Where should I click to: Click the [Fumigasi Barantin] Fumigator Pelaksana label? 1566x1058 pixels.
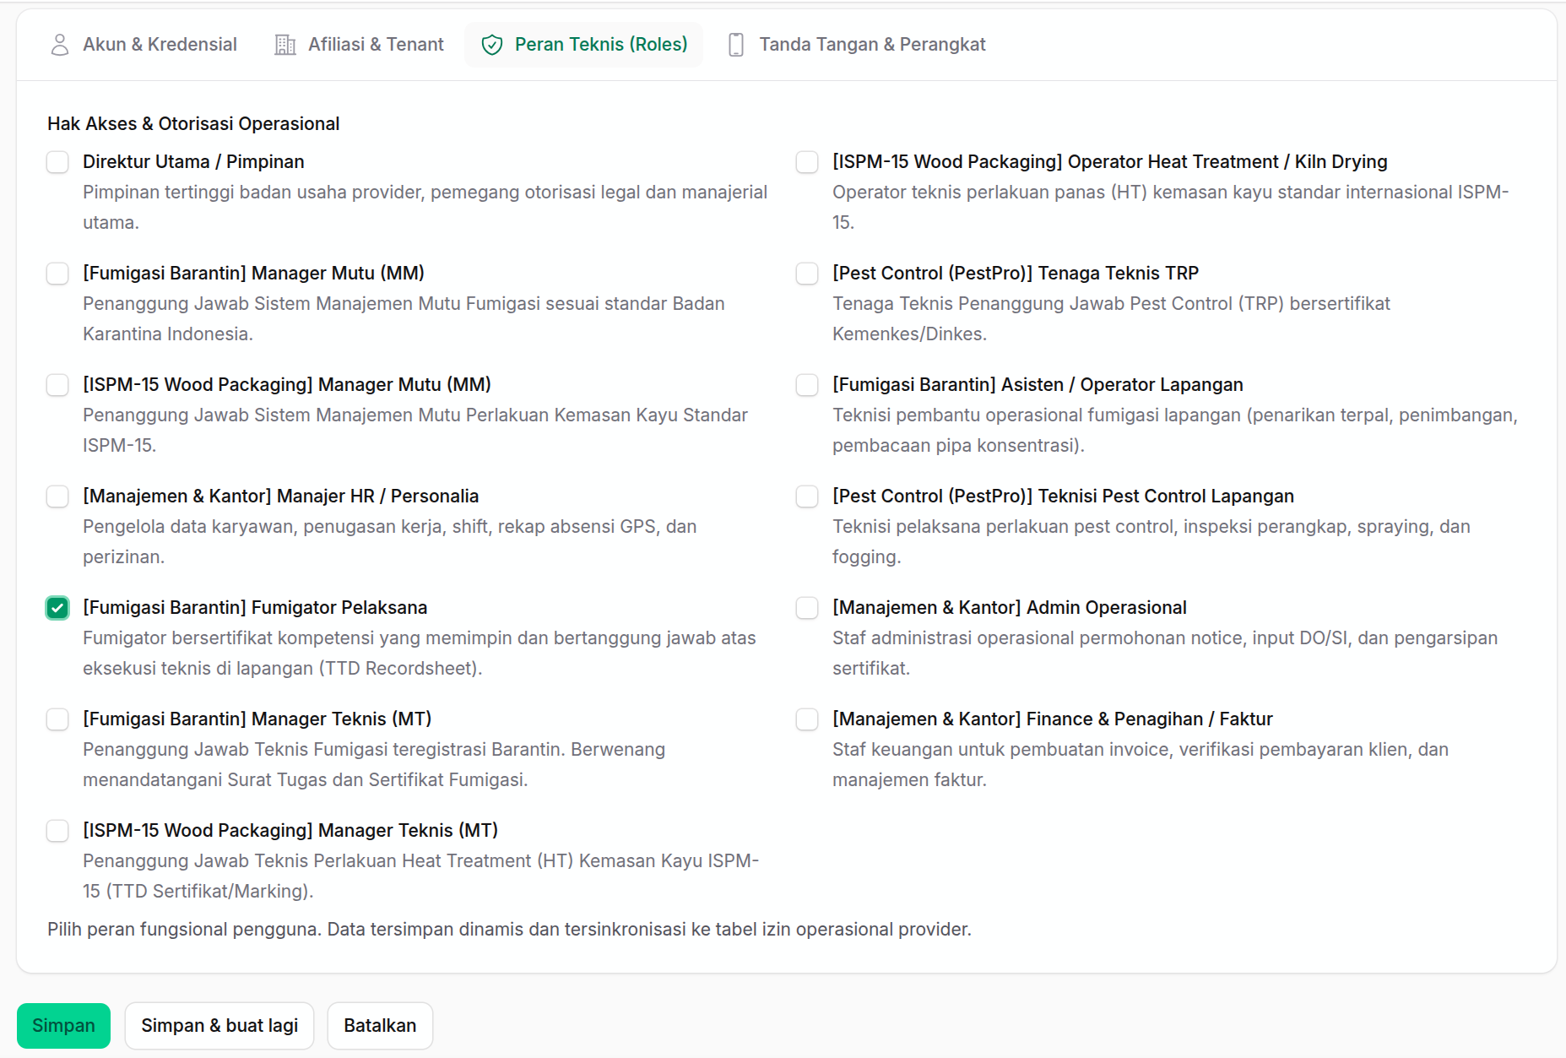click(255, 608)
